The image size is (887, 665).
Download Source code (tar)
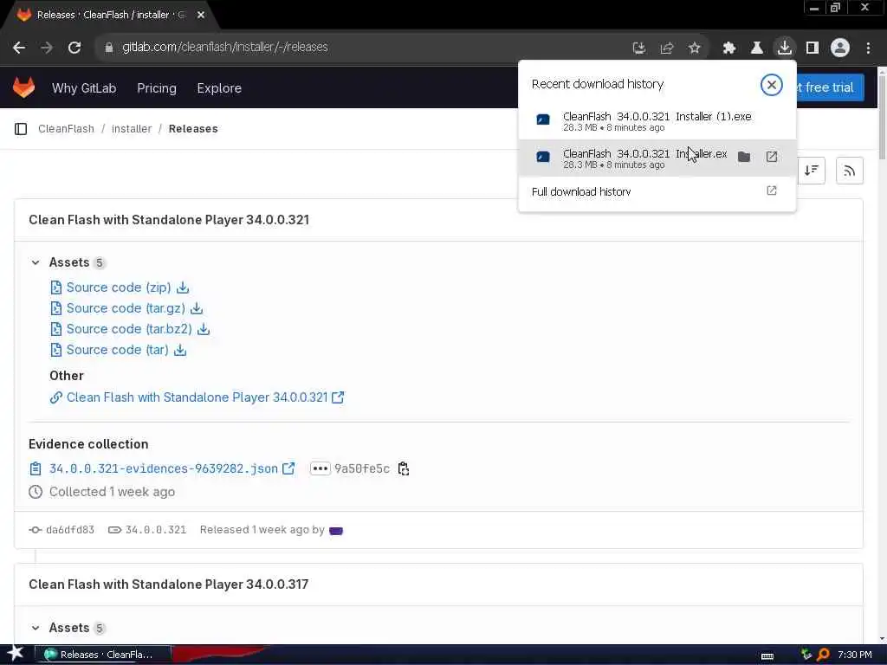tap(118, 350)
